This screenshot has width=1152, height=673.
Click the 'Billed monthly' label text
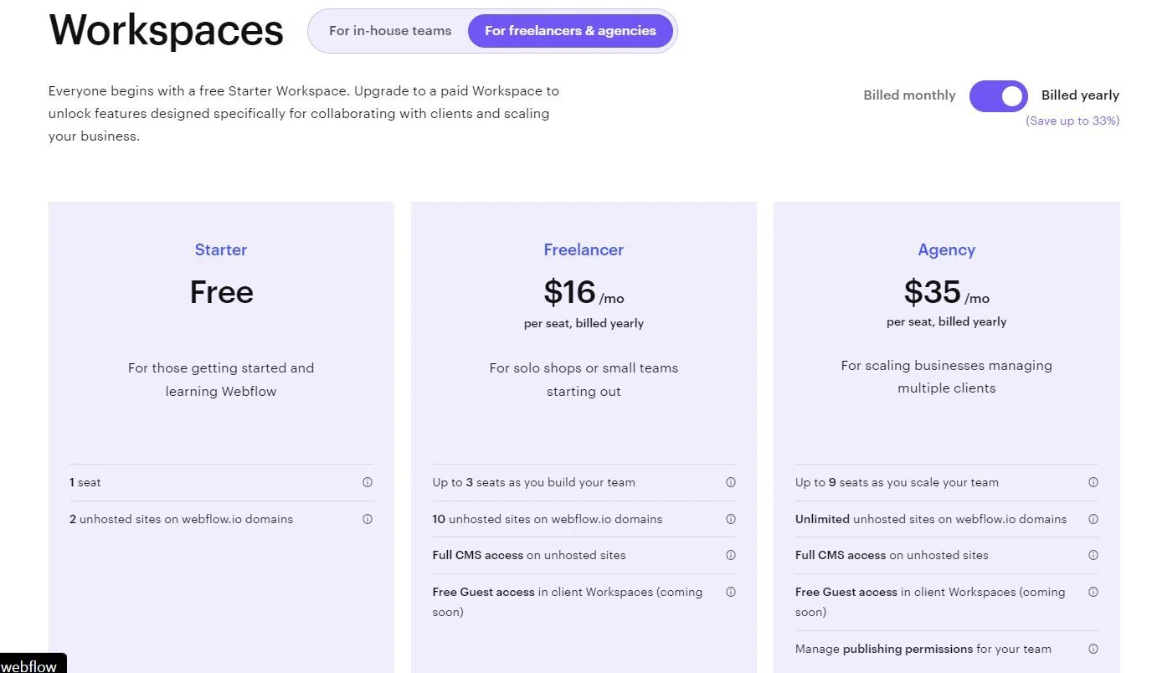click(x=909, y=95)
